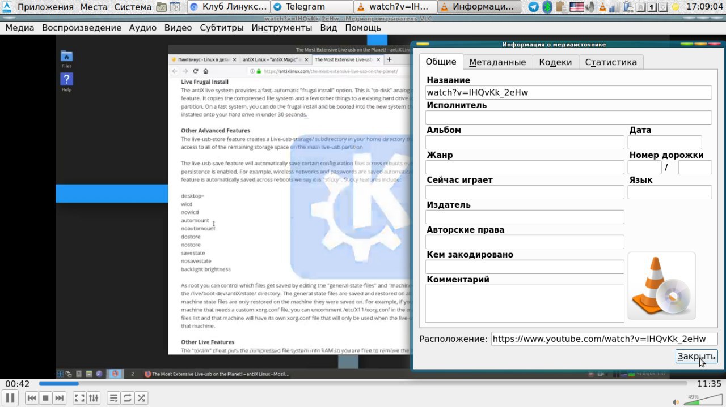The image size is (726, 407).
Task: Skip to the next media item
Action: coord(60,398)
